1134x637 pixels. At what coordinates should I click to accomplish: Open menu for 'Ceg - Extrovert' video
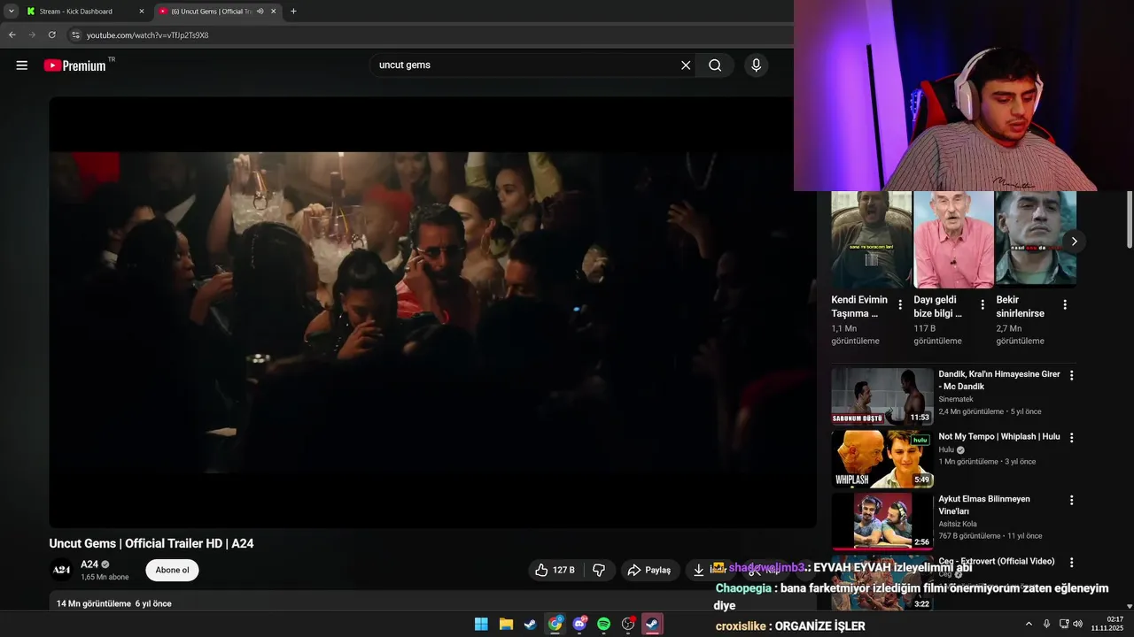(x=1071, y=563)
